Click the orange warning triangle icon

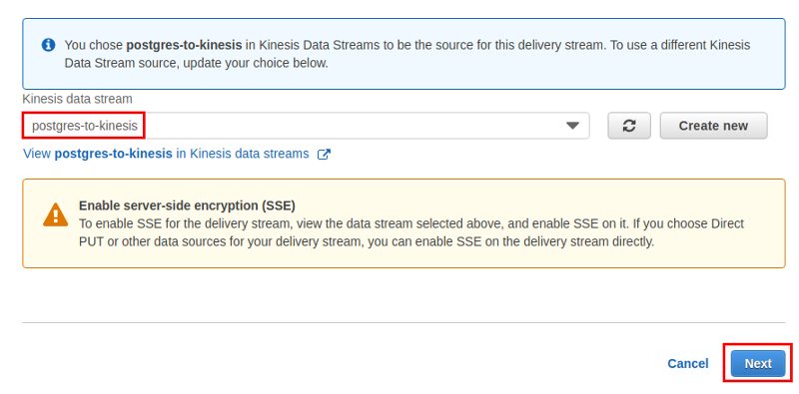[x=56, y=214]
